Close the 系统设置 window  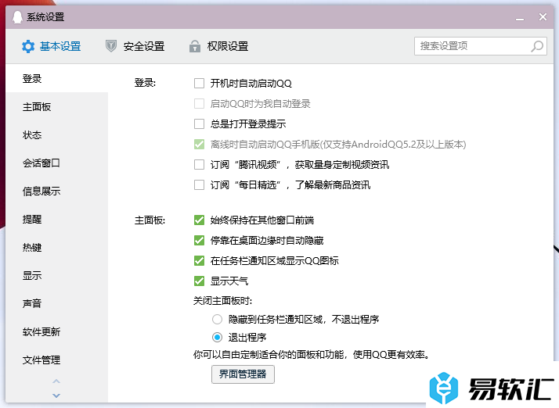(x=543, y=16)
